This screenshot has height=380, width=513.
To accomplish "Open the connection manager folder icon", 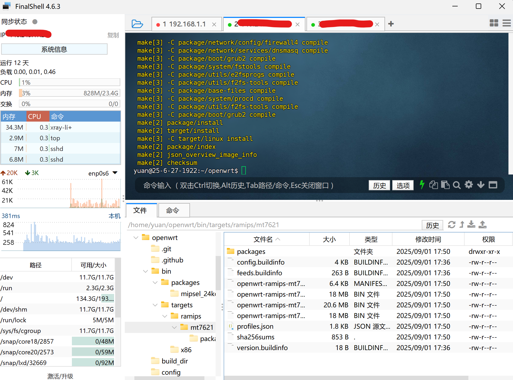I will tap(137, 24).
